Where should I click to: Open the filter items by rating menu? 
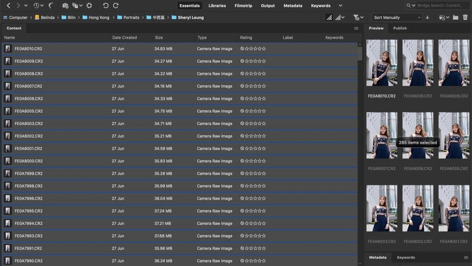coord(358,17)
